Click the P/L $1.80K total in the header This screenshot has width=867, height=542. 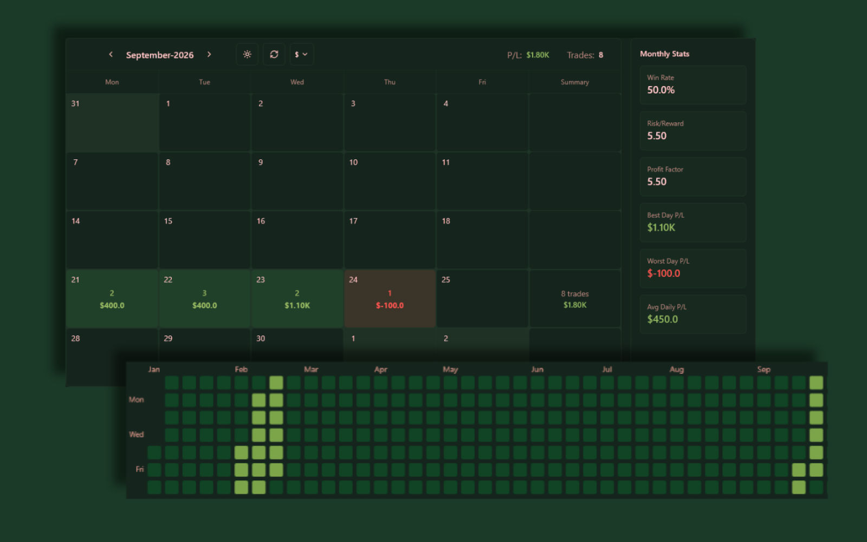pyautogui.click(x=528, y=55)
